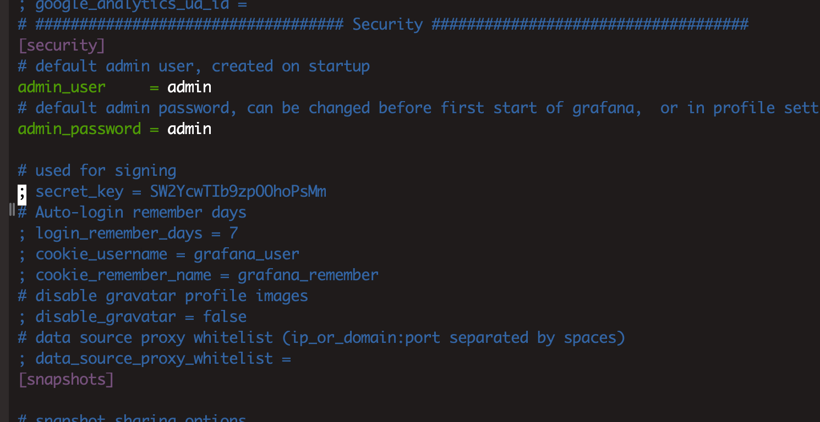Click the "Auto-login remember days" comment
Viewport: 820px width, 422px height.
[x=141, y=212]
